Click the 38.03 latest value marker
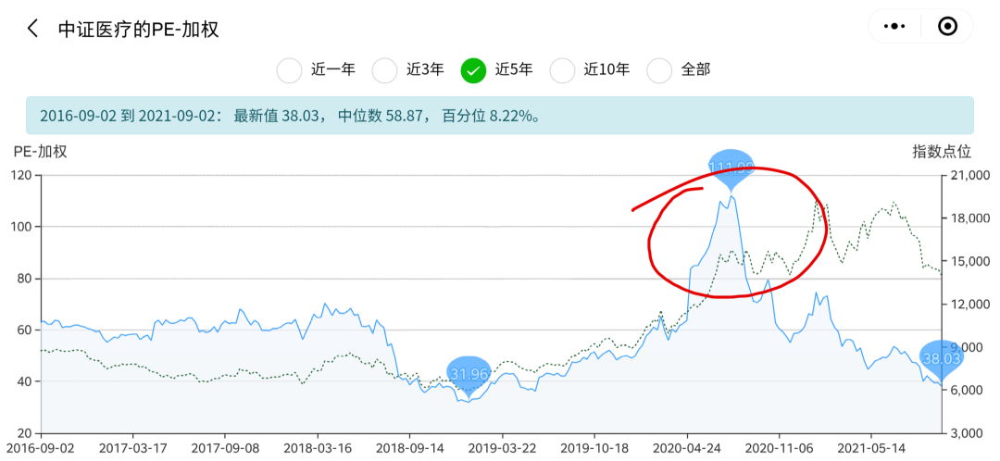 point(941,361)
